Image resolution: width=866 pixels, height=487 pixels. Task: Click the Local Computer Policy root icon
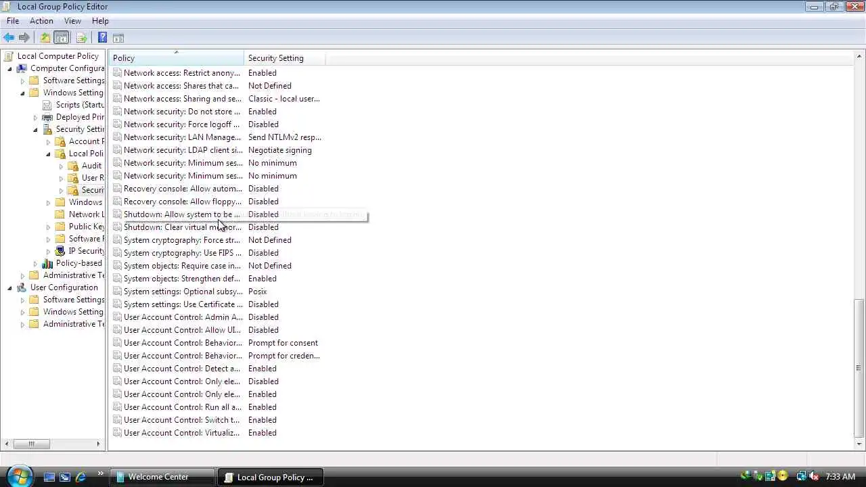coord(9,56)
